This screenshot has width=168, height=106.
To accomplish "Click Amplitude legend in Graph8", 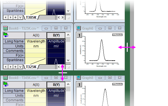I will click(117, 84).
